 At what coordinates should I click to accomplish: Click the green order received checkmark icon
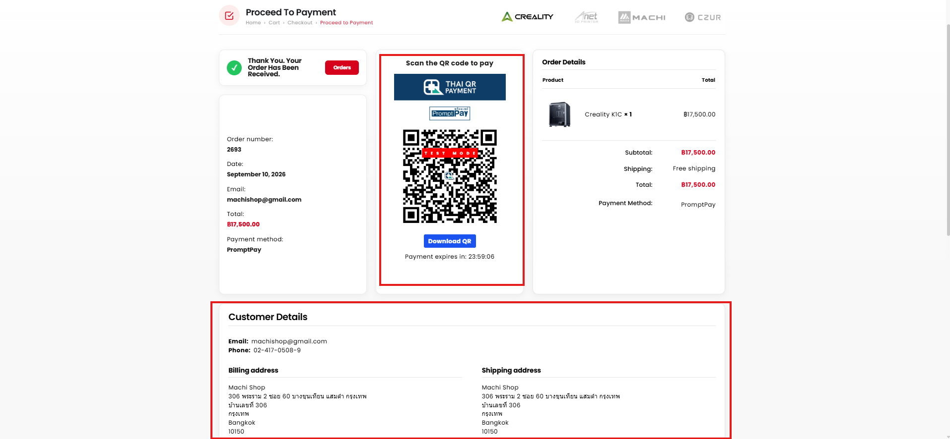pyautogui.click(x=234, y=67)
